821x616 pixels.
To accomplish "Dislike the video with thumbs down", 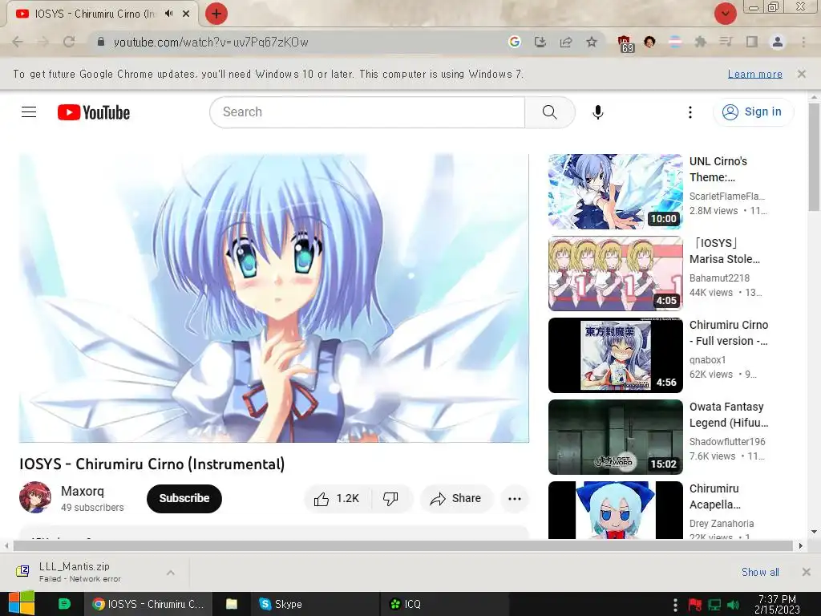I will [390, 499].
